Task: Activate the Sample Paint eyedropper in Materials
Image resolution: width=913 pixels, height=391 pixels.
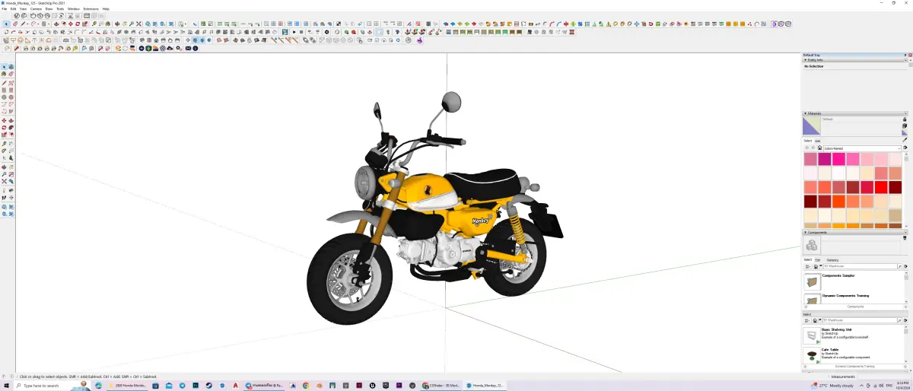Action: (905, 140)
